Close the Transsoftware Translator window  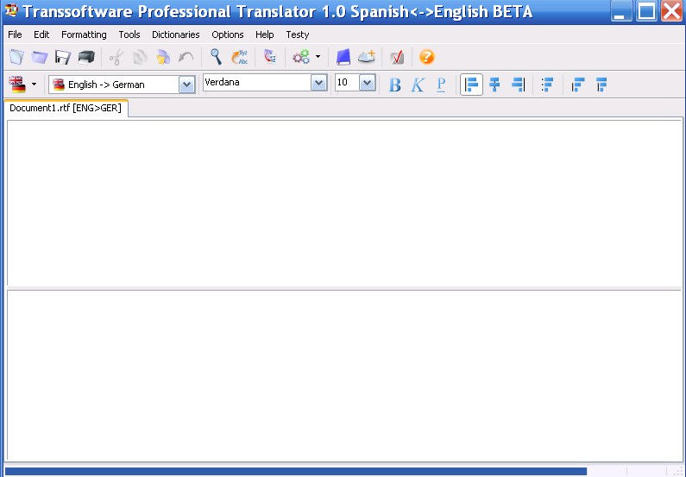672,11
